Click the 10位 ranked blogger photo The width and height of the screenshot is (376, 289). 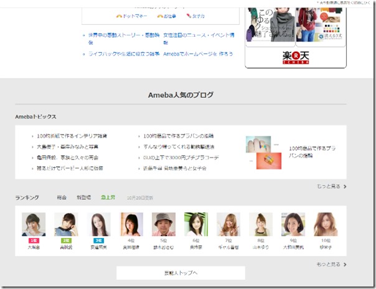pyautogui.click(x=326, y=224)
